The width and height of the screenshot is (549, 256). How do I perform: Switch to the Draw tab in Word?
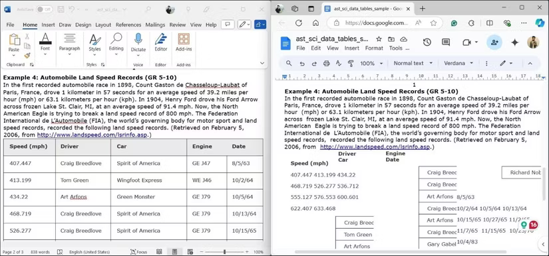(65, 25)
